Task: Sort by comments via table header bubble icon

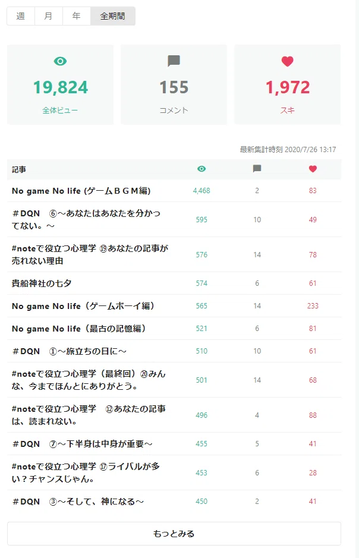Action: (257, 169)
